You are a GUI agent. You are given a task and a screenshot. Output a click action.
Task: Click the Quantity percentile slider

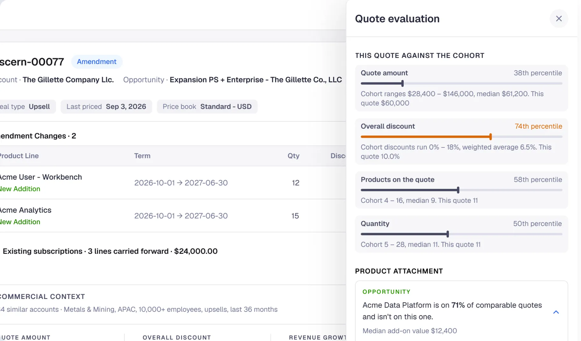point(461,234)
